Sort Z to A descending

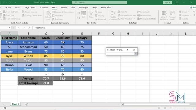click(78, 18)
